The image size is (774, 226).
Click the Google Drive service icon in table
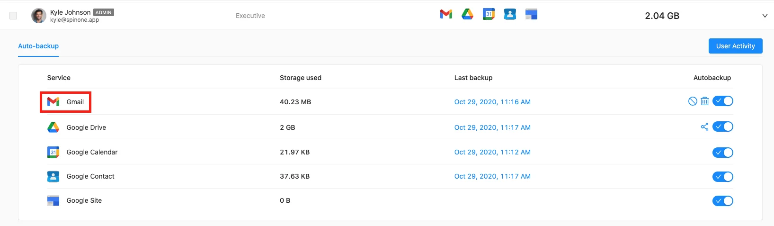[x=53, y=127]
